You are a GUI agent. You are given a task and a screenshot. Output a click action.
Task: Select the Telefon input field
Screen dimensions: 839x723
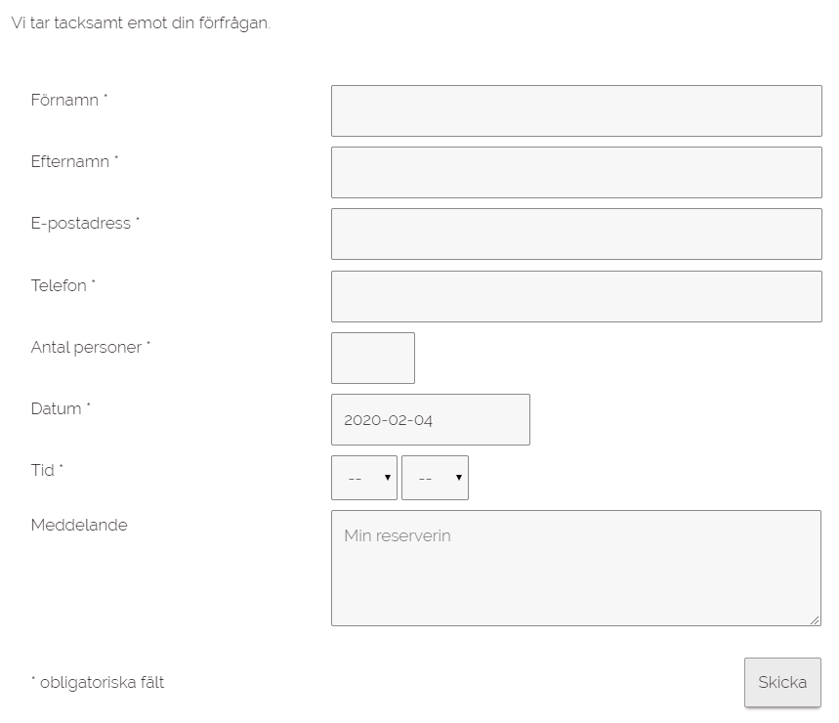point(576,296)
